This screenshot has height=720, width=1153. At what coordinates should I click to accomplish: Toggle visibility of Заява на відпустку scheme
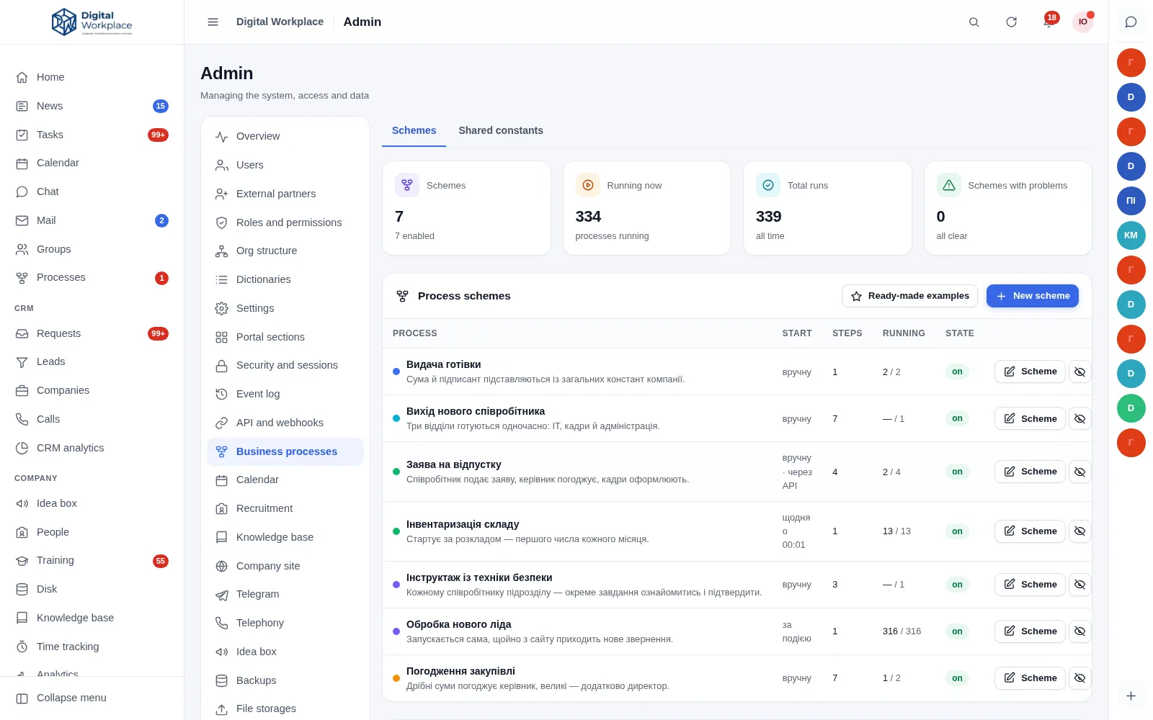[x=1079, y=472]
